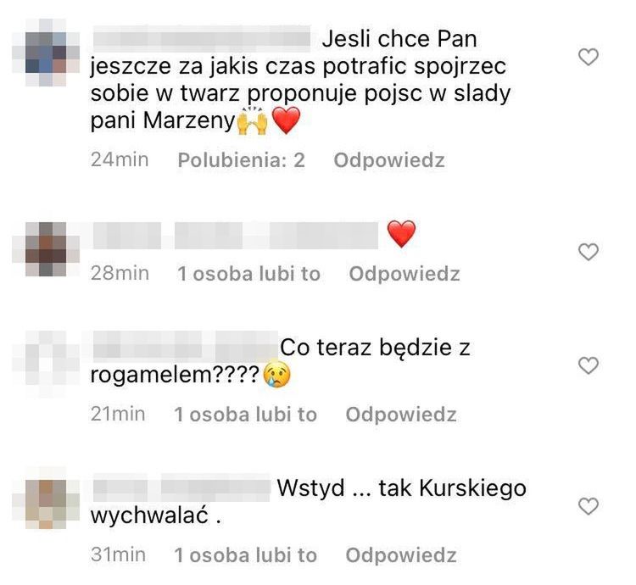Image resolution: width=636 pixels, height=585 pixels.
Task: Open '1 osoba lubi to' under 28min comment
Action: [x=248, y=274]
